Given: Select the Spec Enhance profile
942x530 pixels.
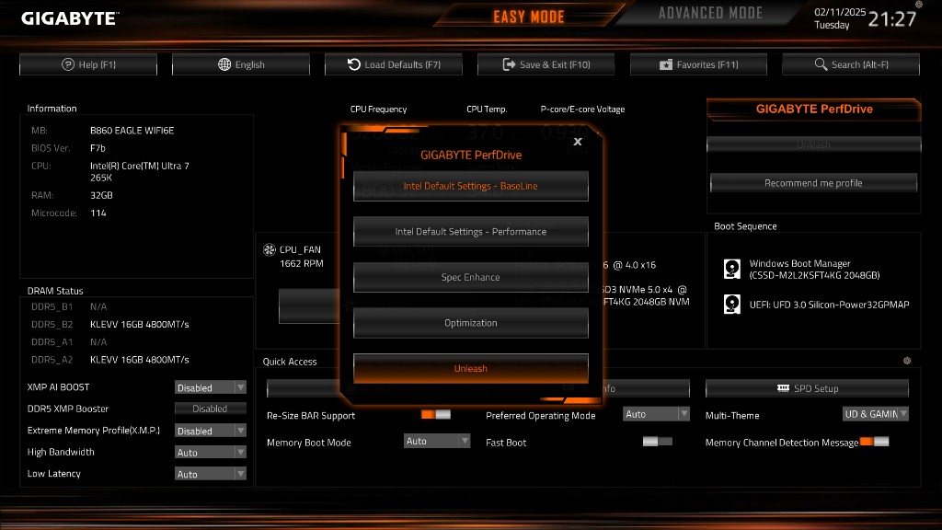Looking at the screenshot, I should tap(470, 278).
